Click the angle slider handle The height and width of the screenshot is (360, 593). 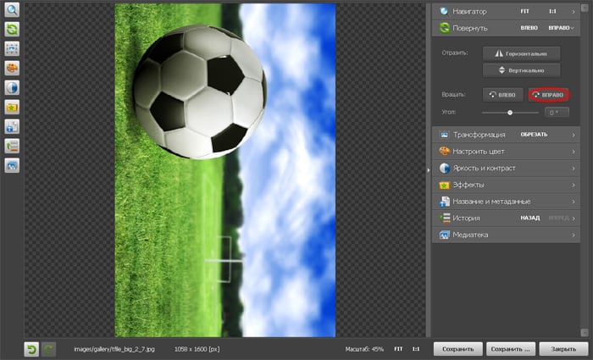[510, 112]
